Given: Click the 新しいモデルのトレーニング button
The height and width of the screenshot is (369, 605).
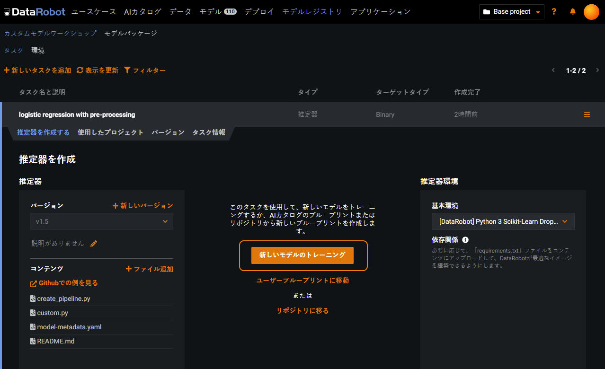Looking at the screenshot, I should click(302, 255).
